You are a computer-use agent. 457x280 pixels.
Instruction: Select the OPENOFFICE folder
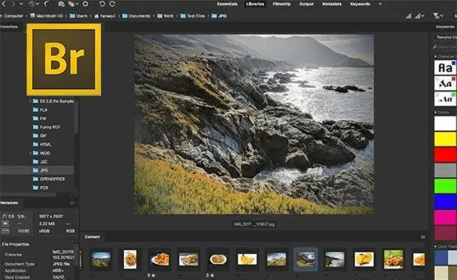(x=52, y=178)
